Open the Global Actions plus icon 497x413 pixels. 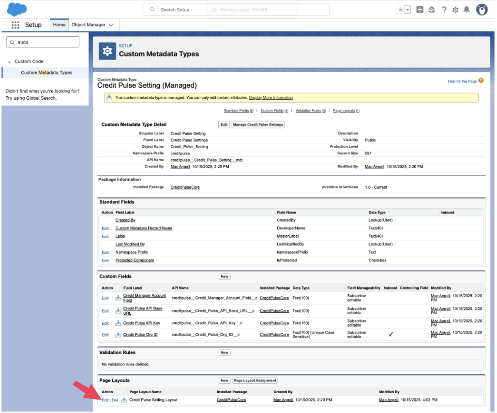pos(420,10)
